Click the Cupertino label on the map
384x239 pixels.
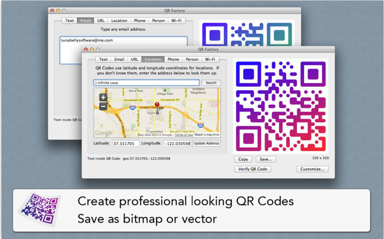pos(155,131)
